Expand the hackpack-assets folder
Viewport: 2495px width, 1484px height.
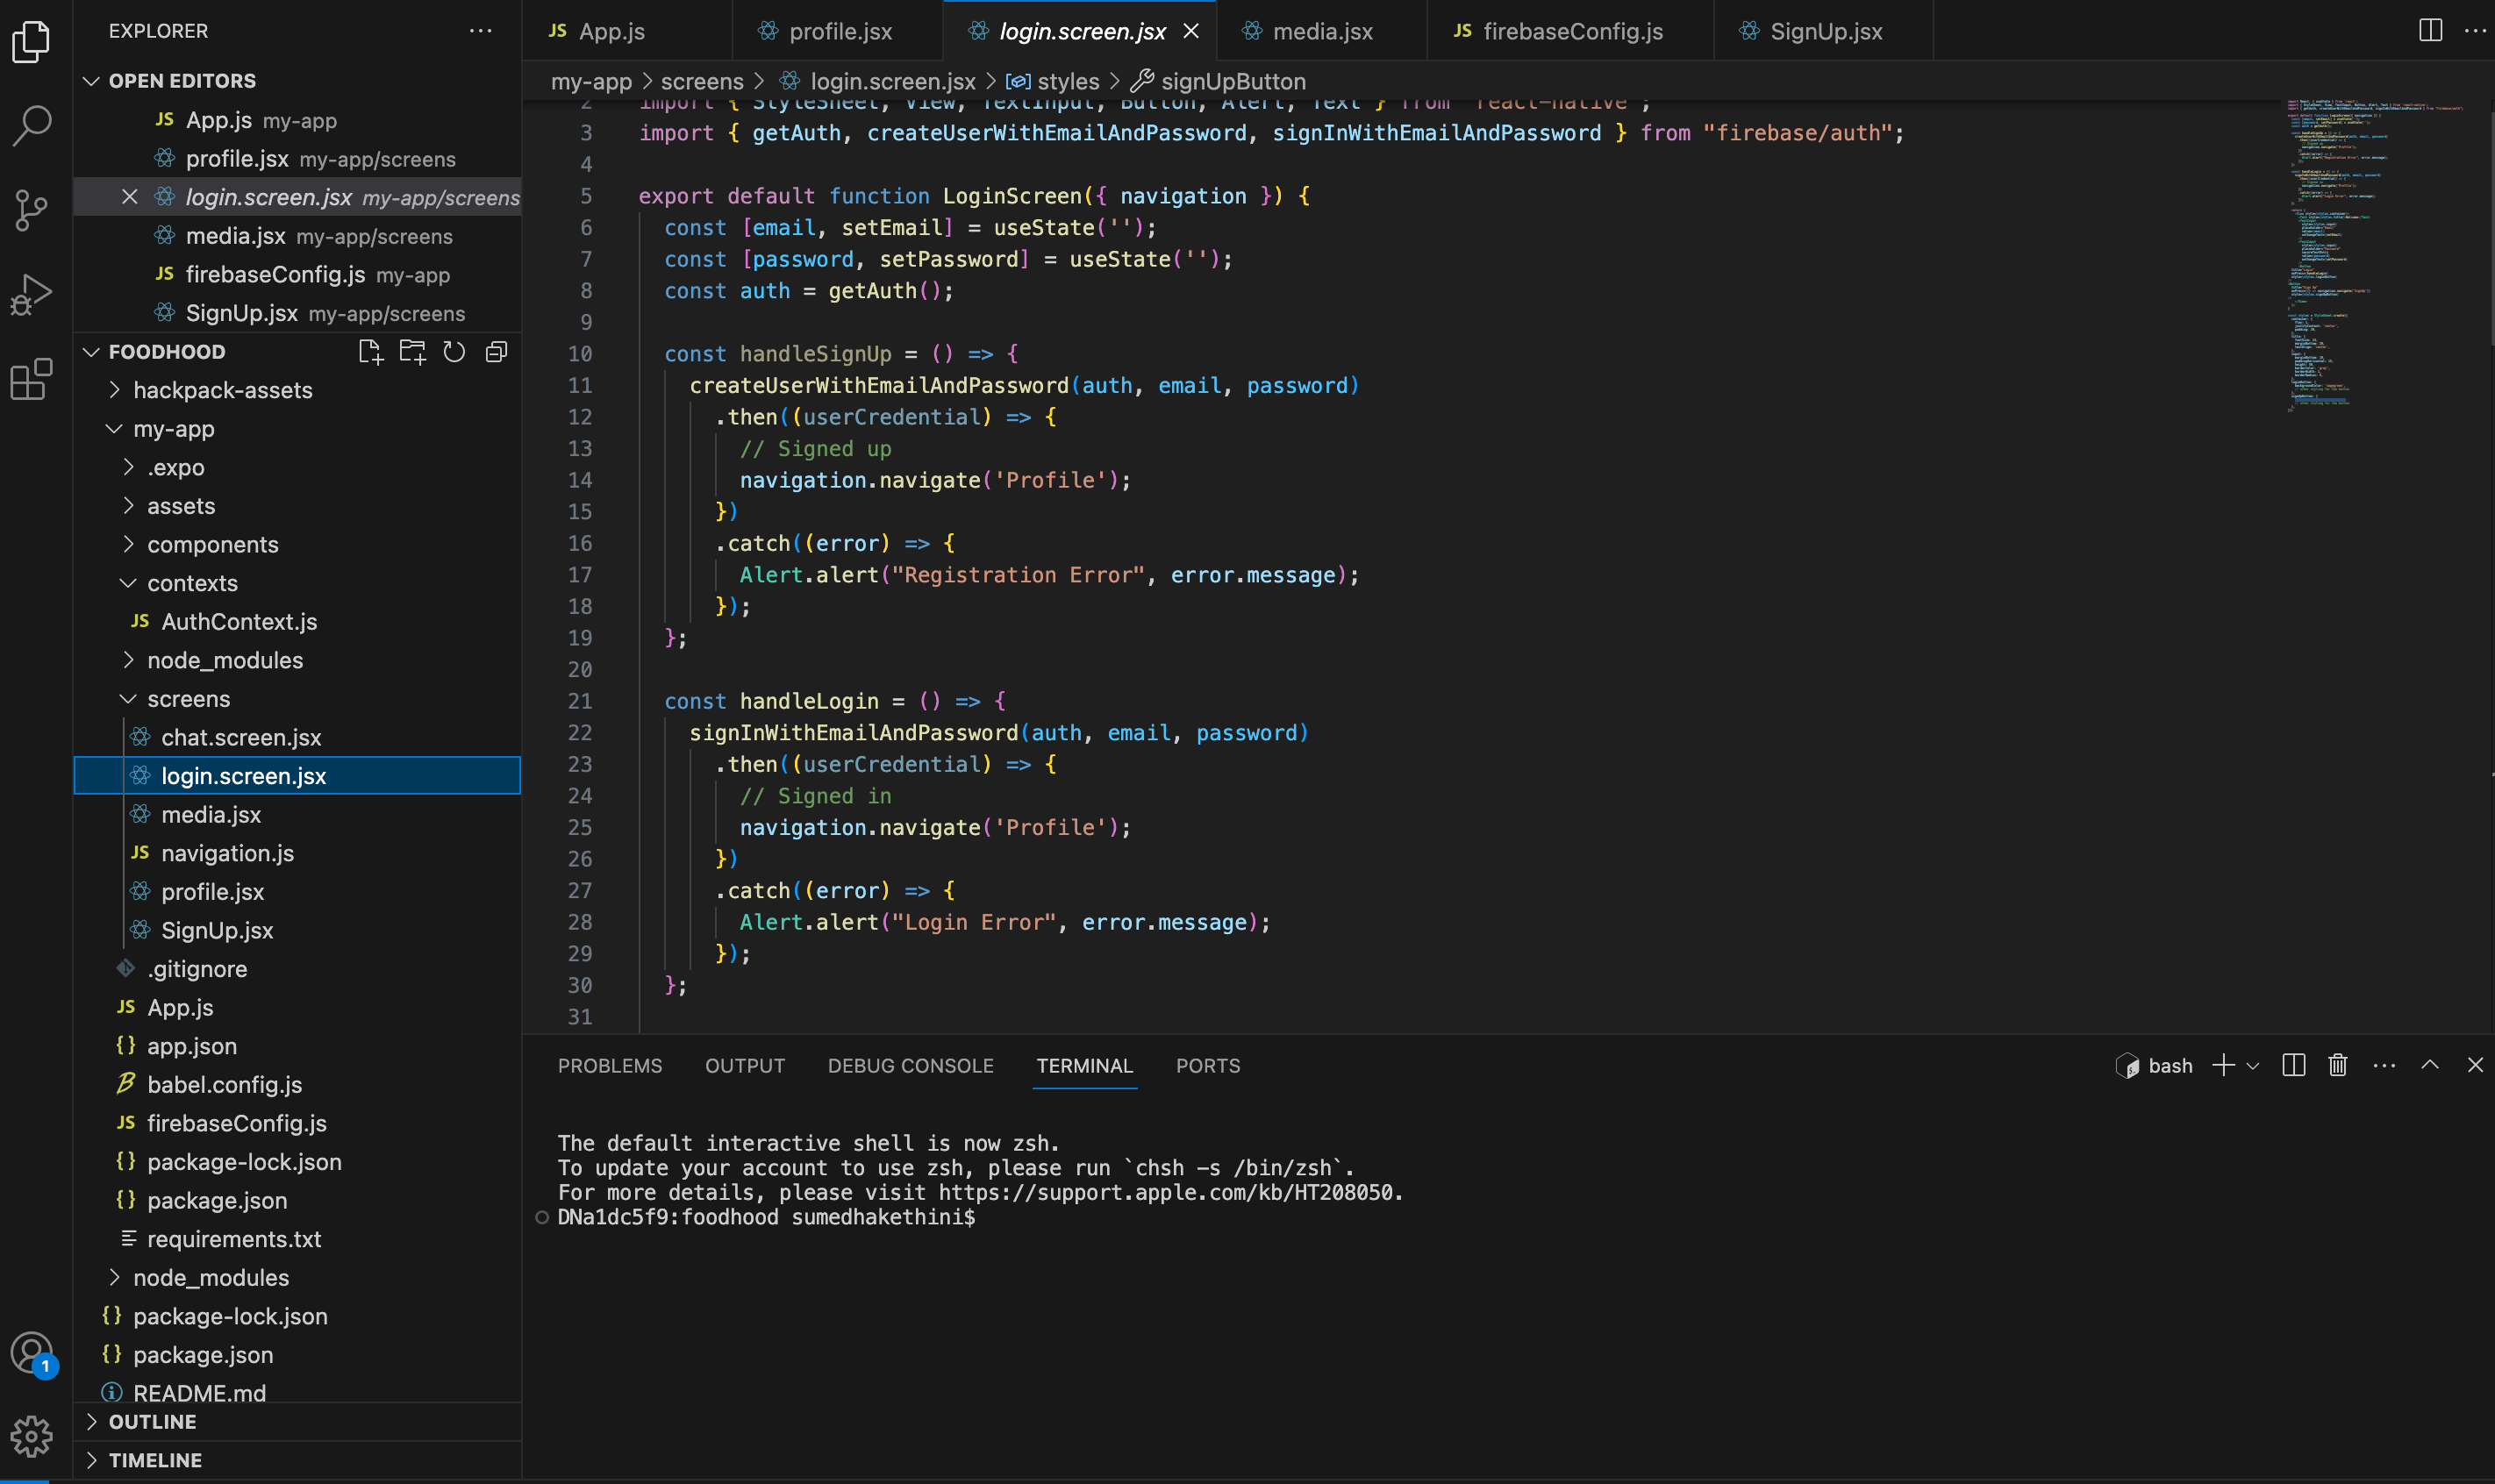click(x=222, y=391)
